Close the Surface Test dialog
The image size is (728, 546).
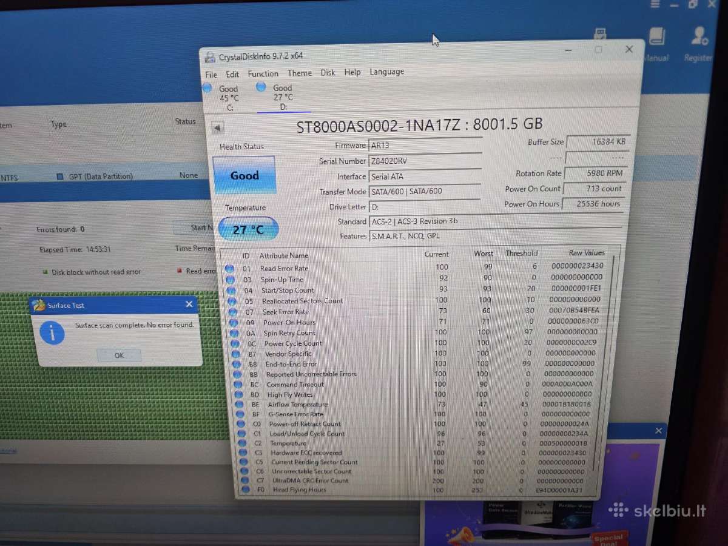(189, 305)
